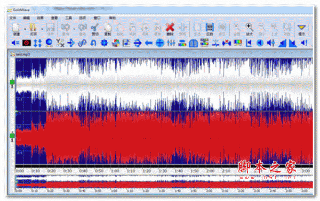Click the blue arch filter icon
This screenshot has height=201, width=320.
(193, 43)
